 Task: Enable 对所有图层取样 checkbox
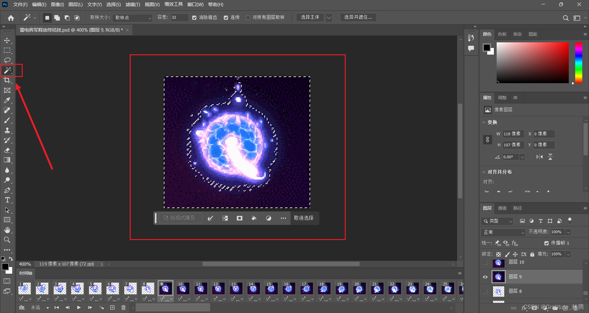(x=248, y=18)
